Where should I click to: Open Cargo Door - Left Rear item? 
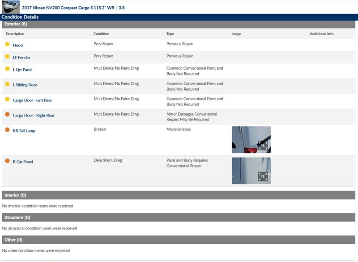[32, 100]
